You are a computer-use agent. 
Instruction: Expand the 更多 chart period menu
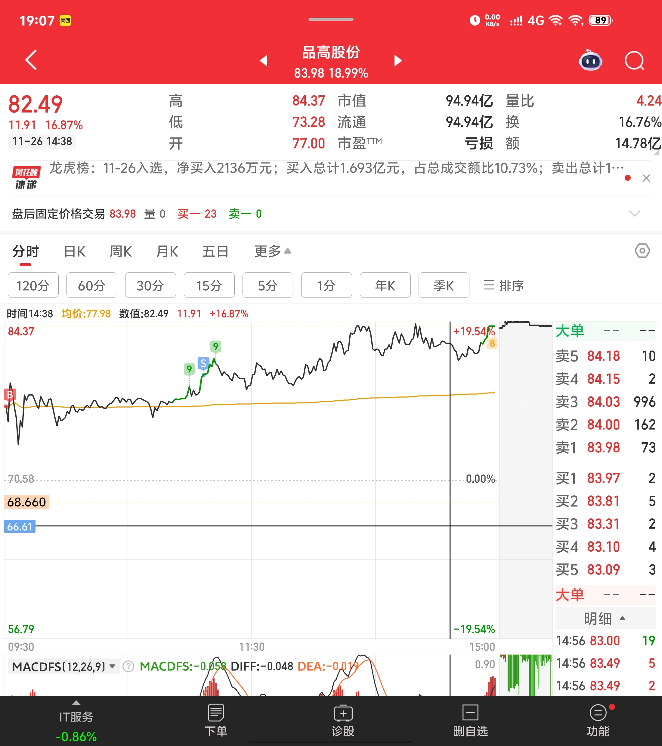pyautogui.click(x=272, y=251)
